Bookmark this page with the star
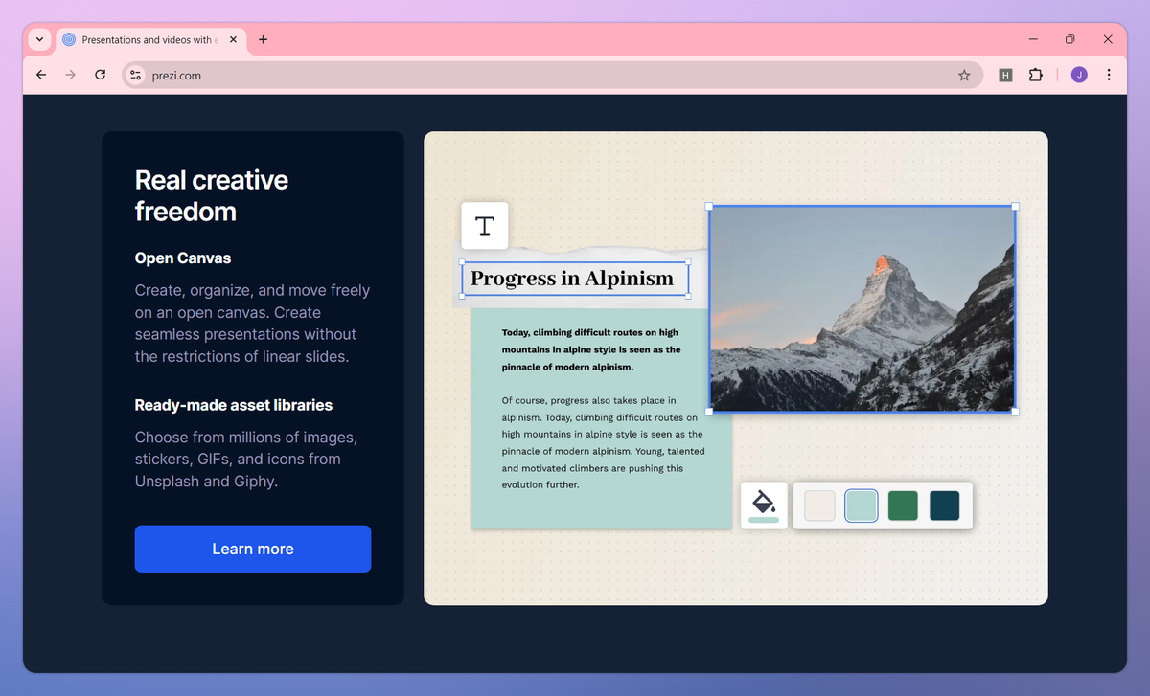The width and height of the screenshot is (1150, 696). (964, 75)
